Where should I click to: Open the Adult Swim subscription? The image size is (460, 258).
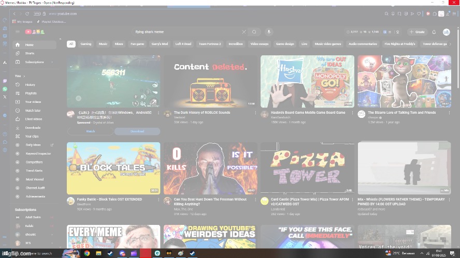tap(34, 217)
